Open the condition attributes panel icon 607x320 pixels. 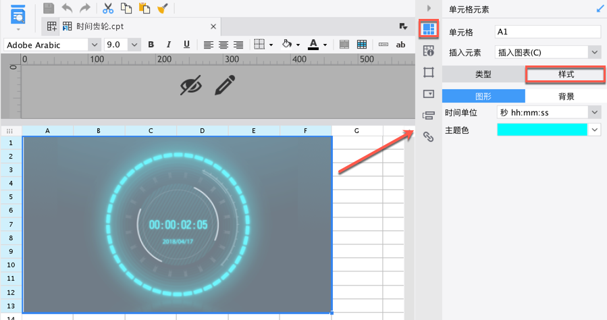click(x=429, y=115)
